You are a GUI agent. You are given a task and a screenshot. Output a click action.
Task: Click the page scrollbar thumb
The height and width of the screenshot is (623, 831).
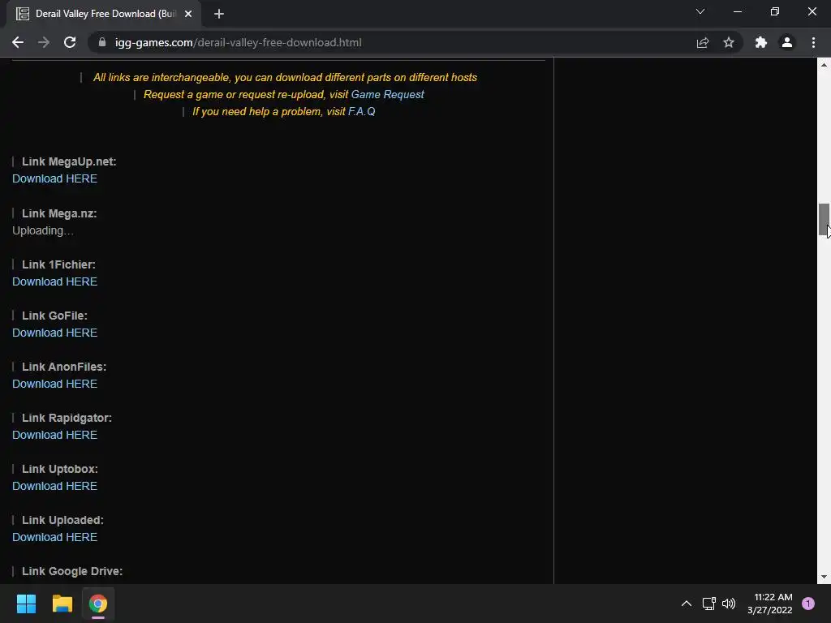tap(824, 219)
